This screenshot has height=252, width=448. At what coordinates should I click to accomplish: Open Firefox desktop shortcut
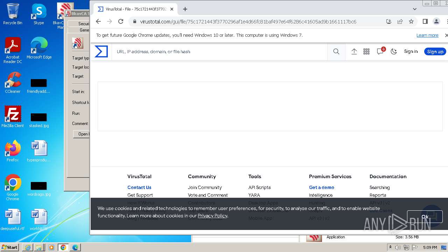pos(13,151)
